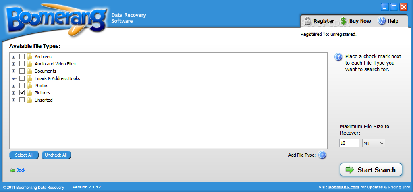This screenshot has height=192, width=413.
Task: Click the Archives folder icon
Action: 29,57
